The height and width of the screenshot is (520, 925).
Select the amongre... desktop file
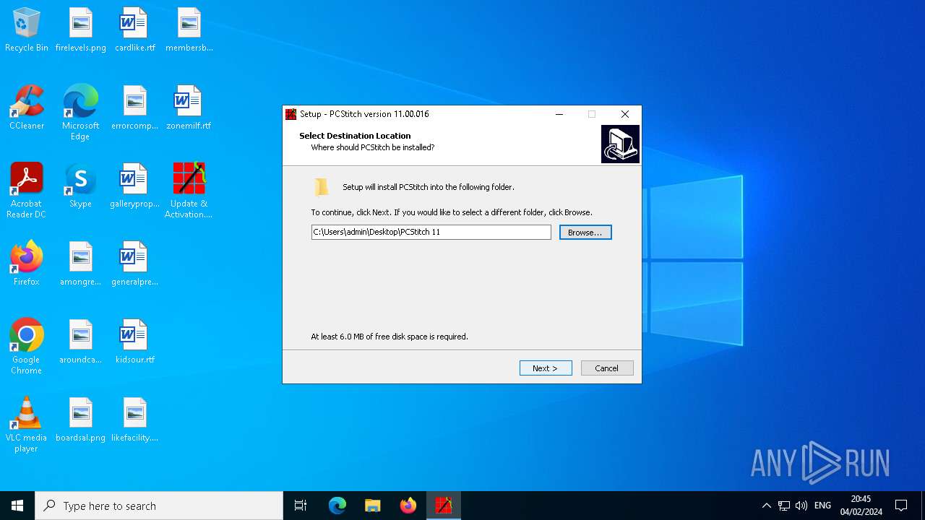coord(80,264)
